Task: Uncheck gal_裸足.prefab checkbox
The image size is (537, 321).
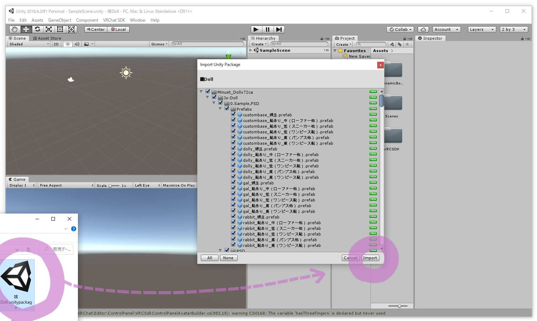Action: tap(233, 182)
